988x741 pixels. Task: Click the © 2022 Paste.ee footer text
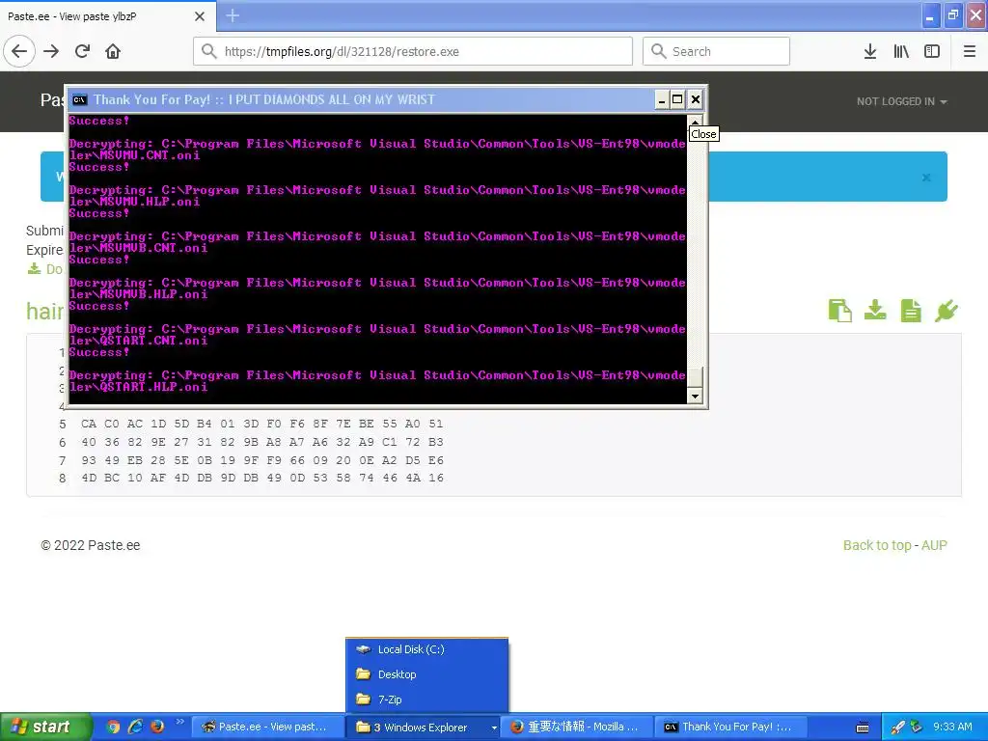tap(91, 546)
